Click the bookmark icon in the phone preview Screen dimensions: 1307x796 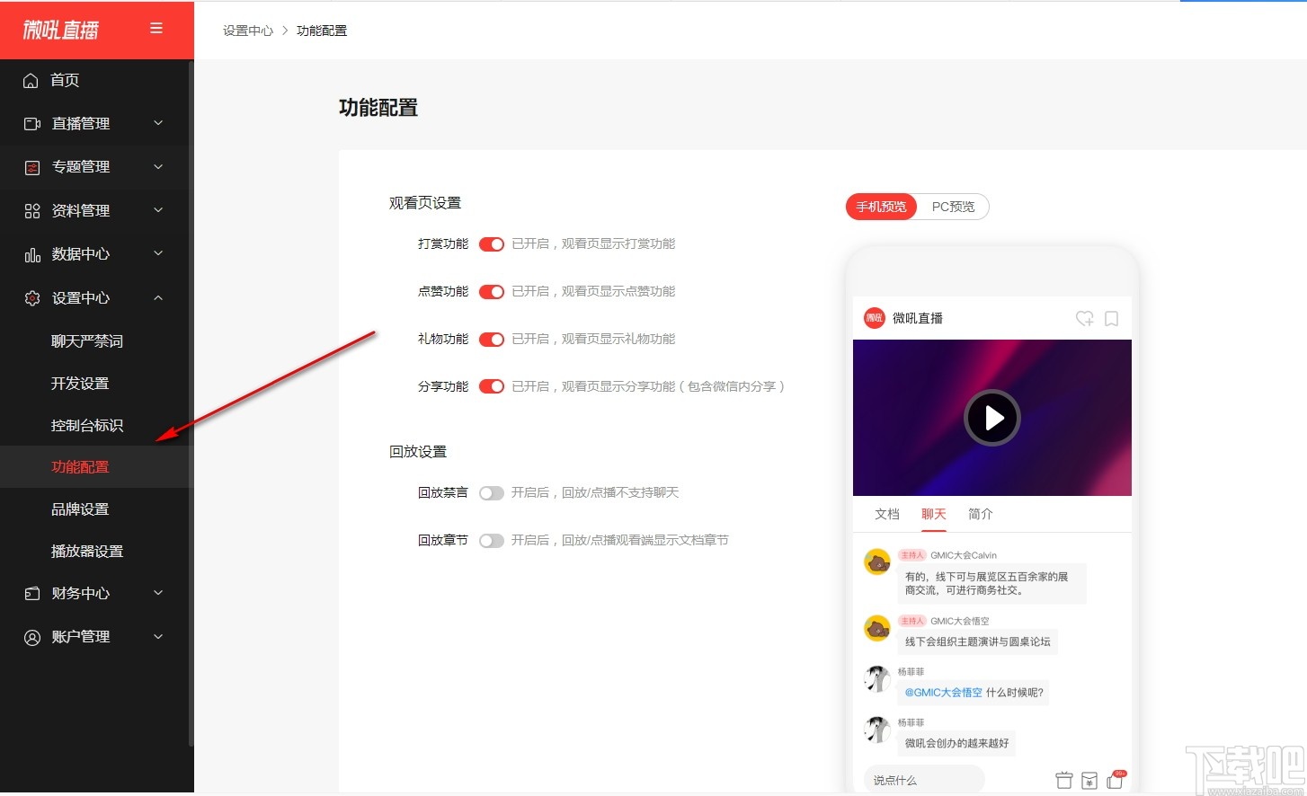point(1111,318)
